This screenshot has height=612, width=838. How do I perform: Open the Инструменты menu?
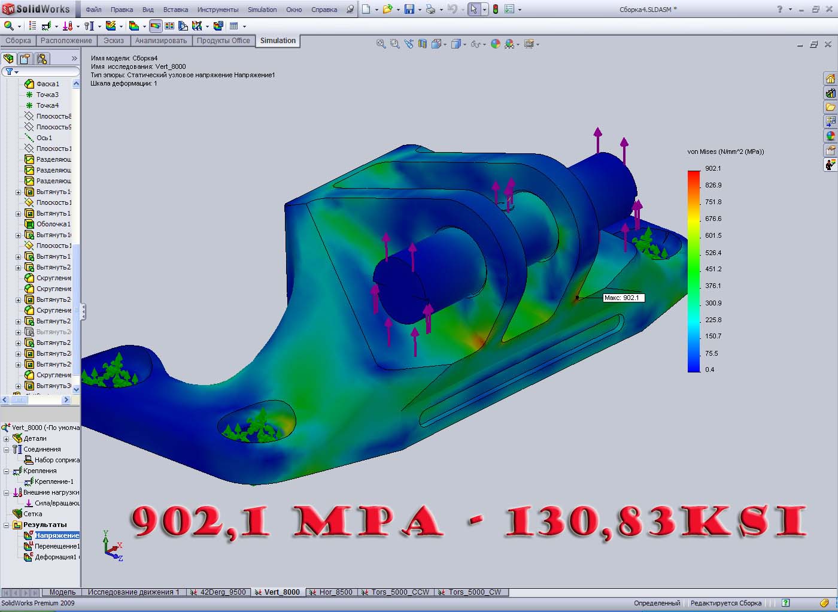click(218, 10)
